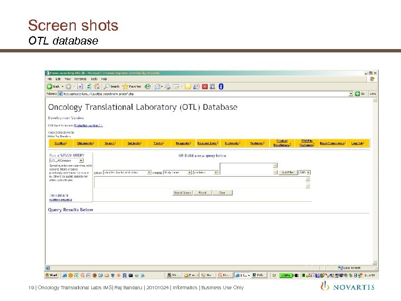This screenshot has width=401, height=301.
Task: Open the Tools menu
Action: (x=94, y=79)
